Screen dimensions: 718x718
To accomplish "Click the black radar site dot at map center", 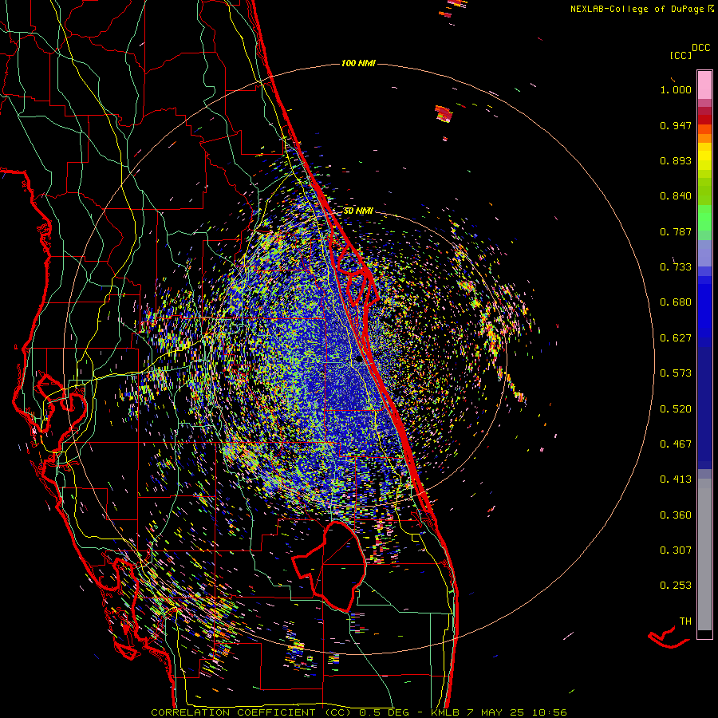I will coord(358,360).
